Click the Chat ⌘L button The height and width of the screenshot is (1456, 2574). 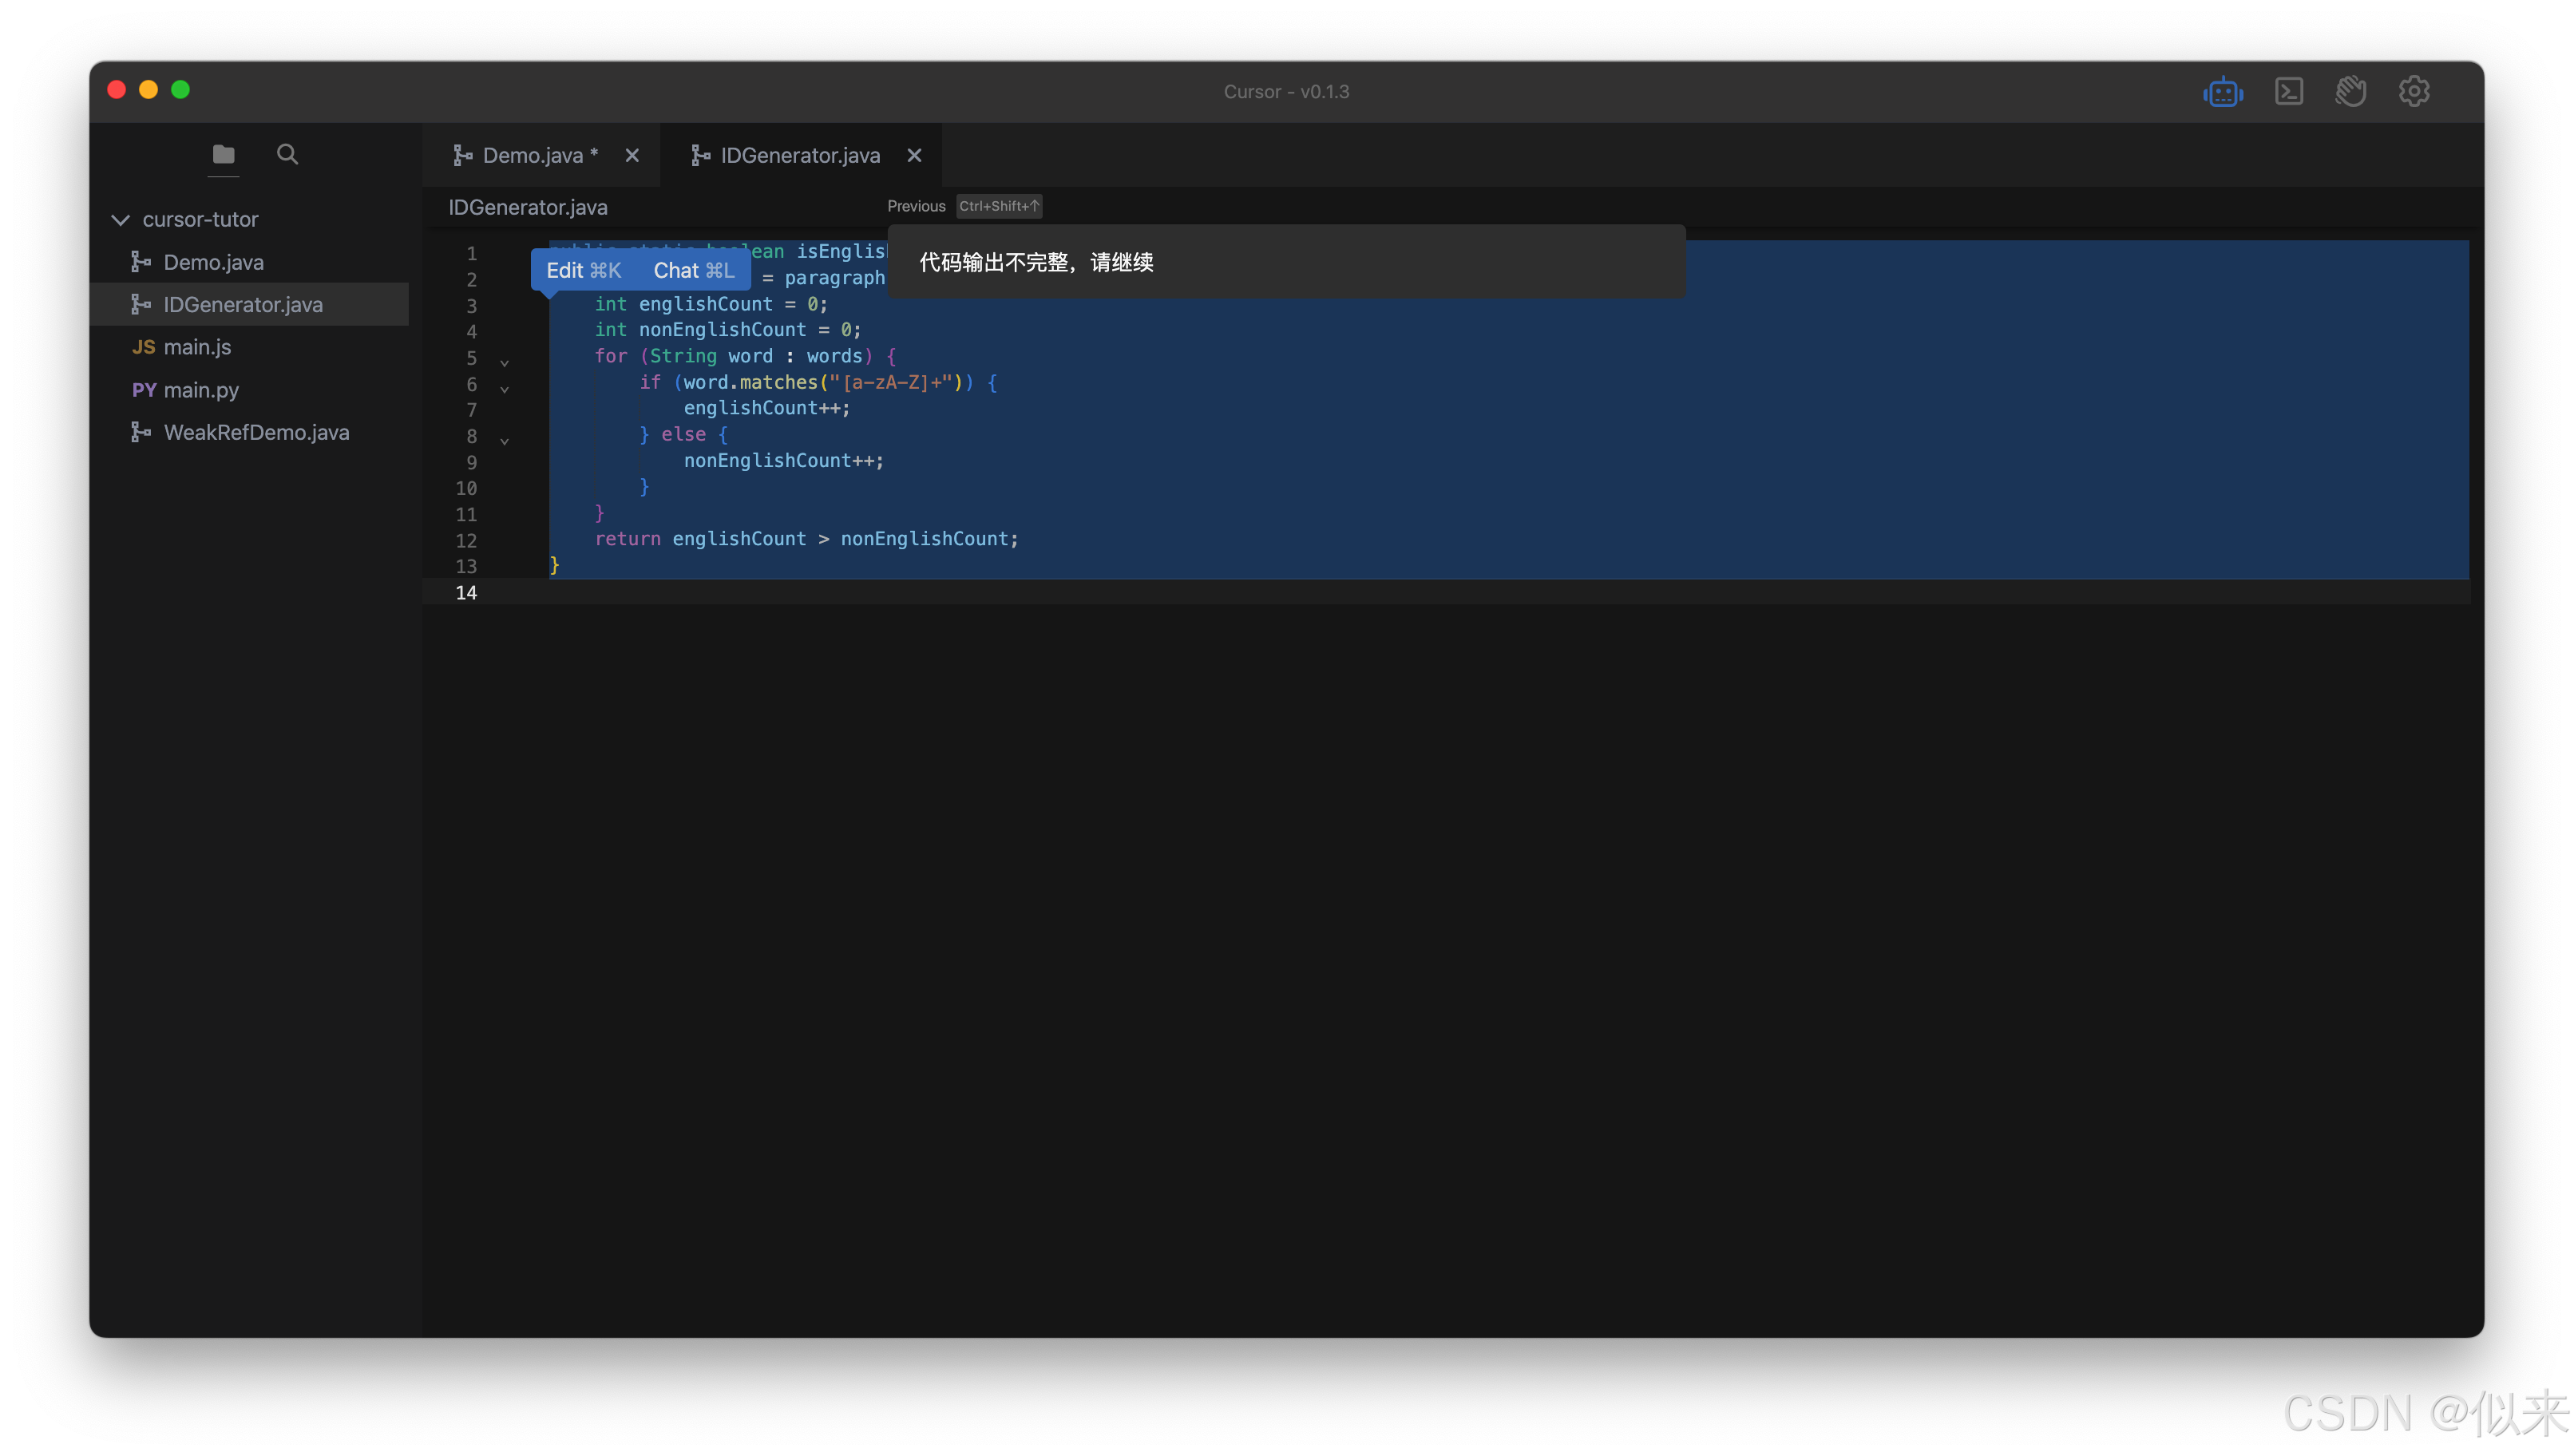[x=693, y=270]
